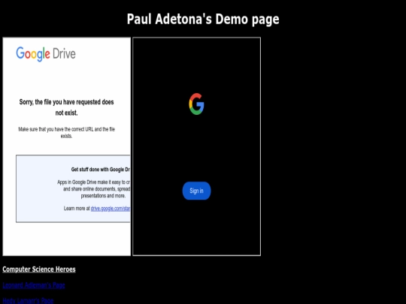The image size is (406, 304).
Task: Open Hedy Lamarr's Page link
Action: click(28, 301)
